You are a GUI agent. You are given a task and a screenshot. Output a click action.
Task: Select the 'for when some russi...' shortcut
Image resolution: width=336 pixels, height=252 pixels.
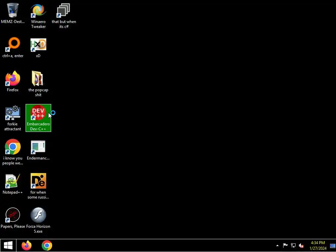tap(38, 186)
